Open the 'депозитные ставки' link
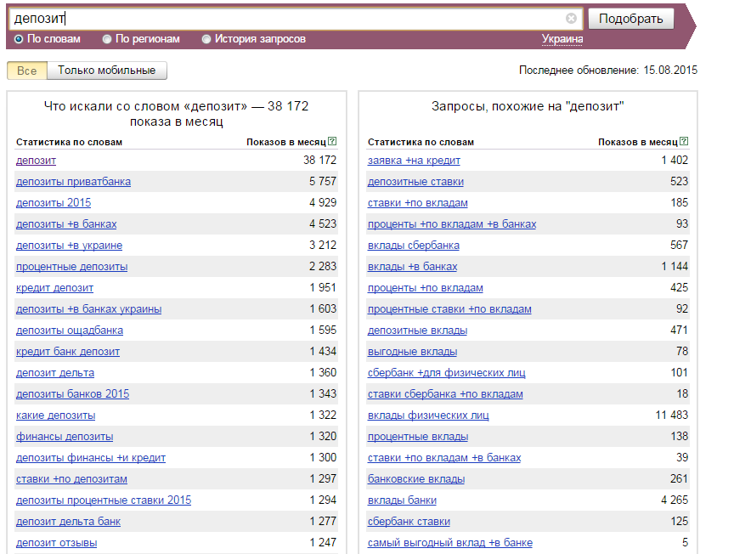The height and width of the screenshot is (554, 734). point(415,182)
